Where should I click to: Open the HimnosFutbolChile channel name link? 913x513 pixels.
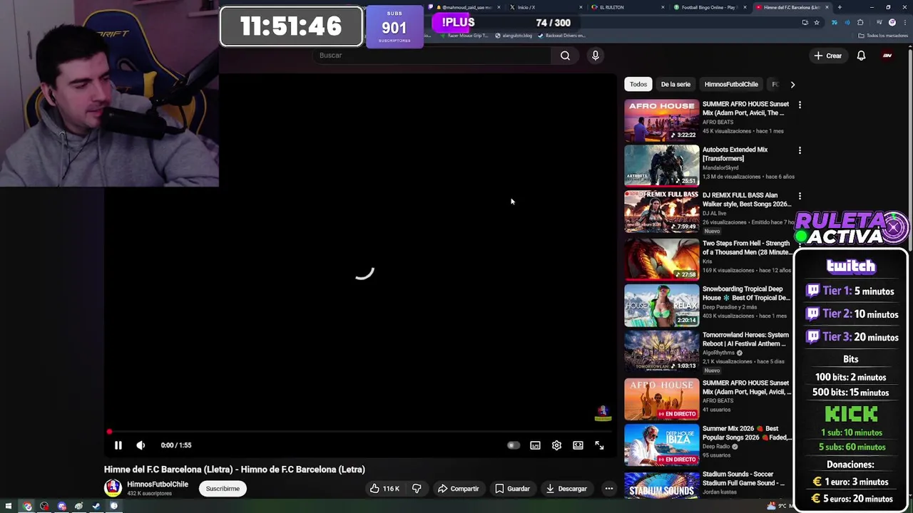pos(158,484)
